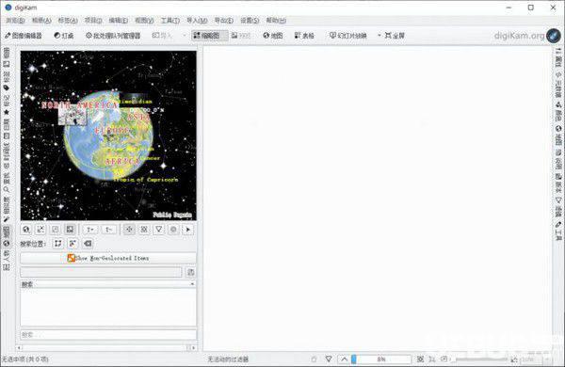The width and height of the screenshot is (565, 367).
Task: Open Properties (属性) tab in right sidebar
Action: coord(558,57)
